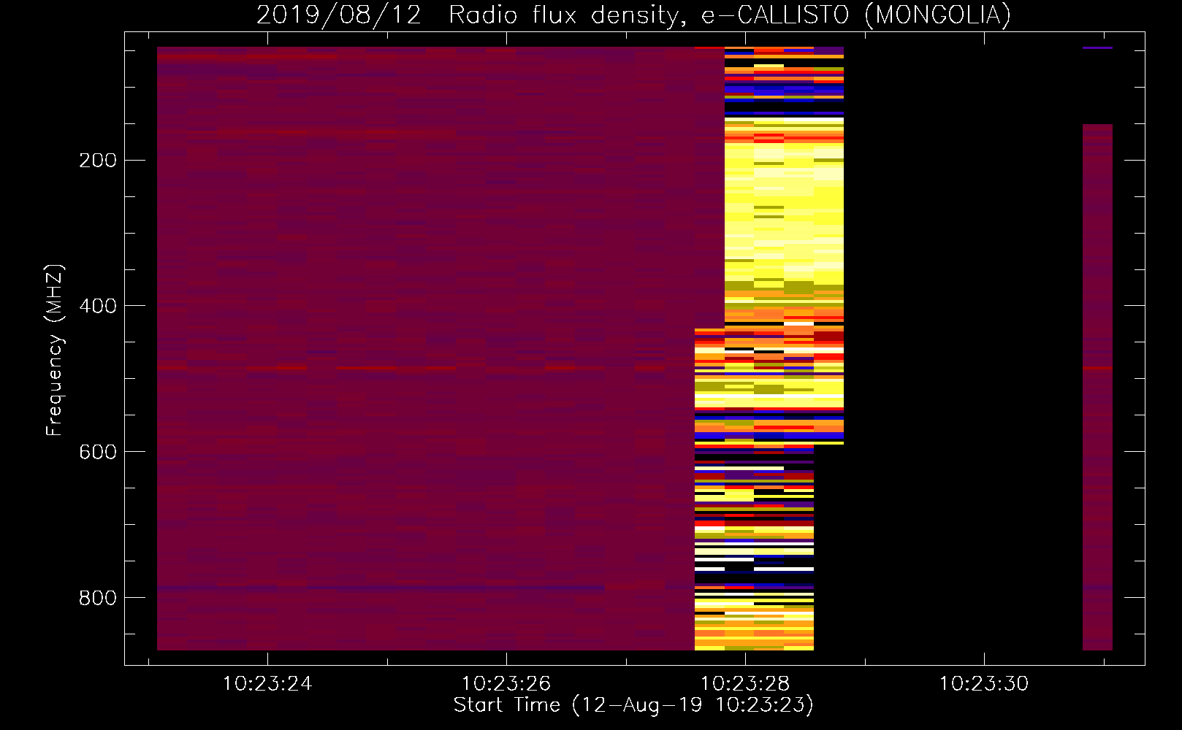Click the 600 frequency tick label
Screen dimensions: 1182x730
point(98,452)
